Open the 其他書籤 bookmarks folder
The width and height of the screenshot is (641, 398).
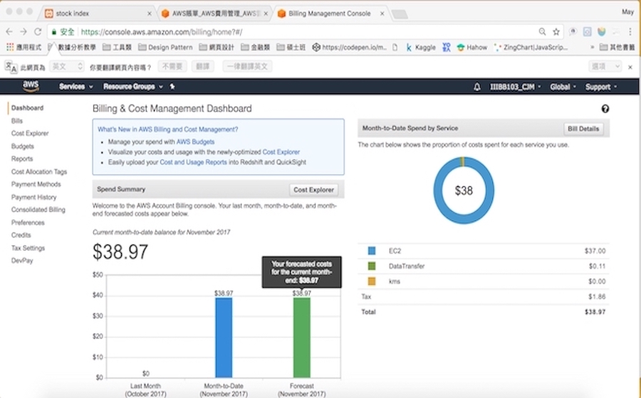pyautogui.click(x=617, y=48)
